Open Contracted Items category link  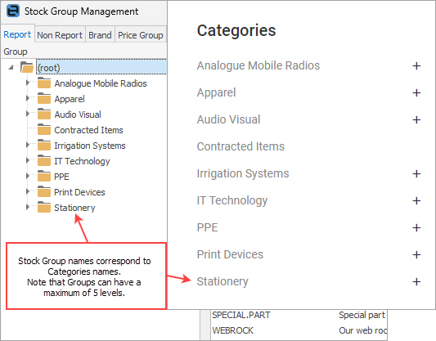point(240,146)
